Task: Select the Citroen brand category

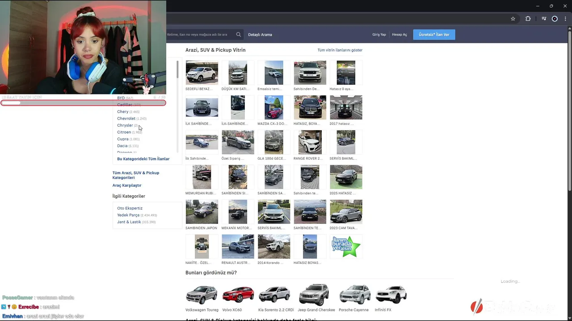Action: (x=124, y=132)
